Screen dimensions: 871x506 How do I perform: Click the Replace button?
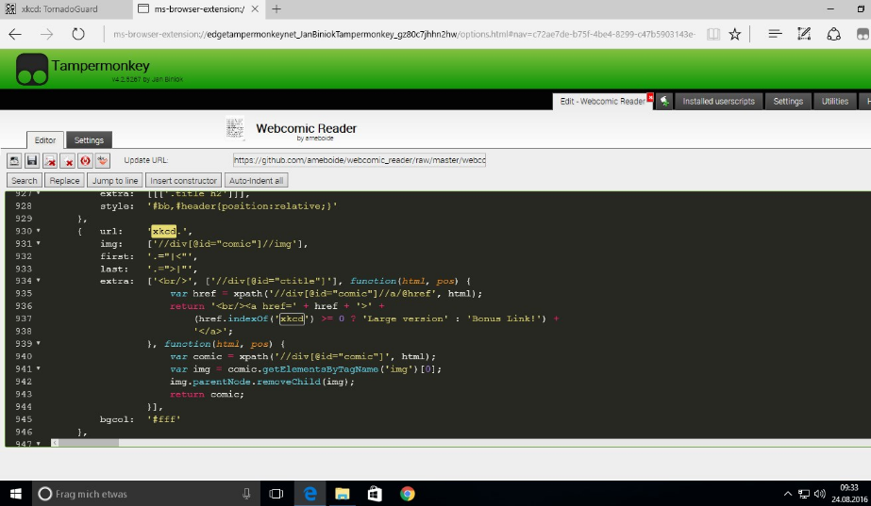[x=64, y=180]
